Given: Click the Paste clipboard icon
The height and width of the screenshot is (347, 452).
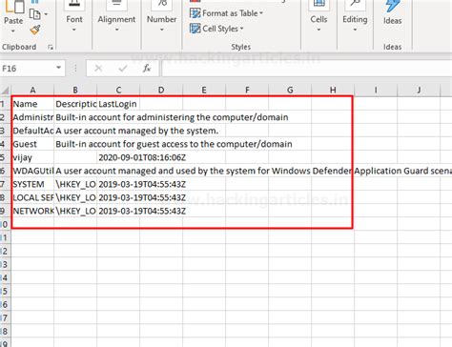Looking at the screenshot, I should pos(14,7).
